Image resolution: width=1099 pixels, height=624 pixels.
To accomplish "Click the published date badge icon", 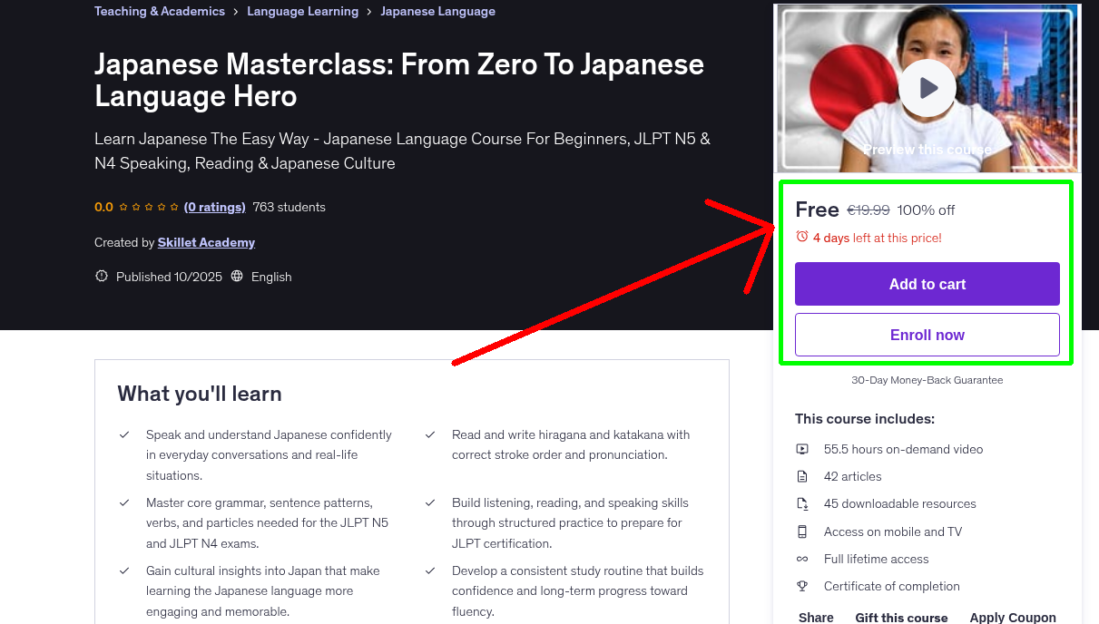I will [102, 277].
